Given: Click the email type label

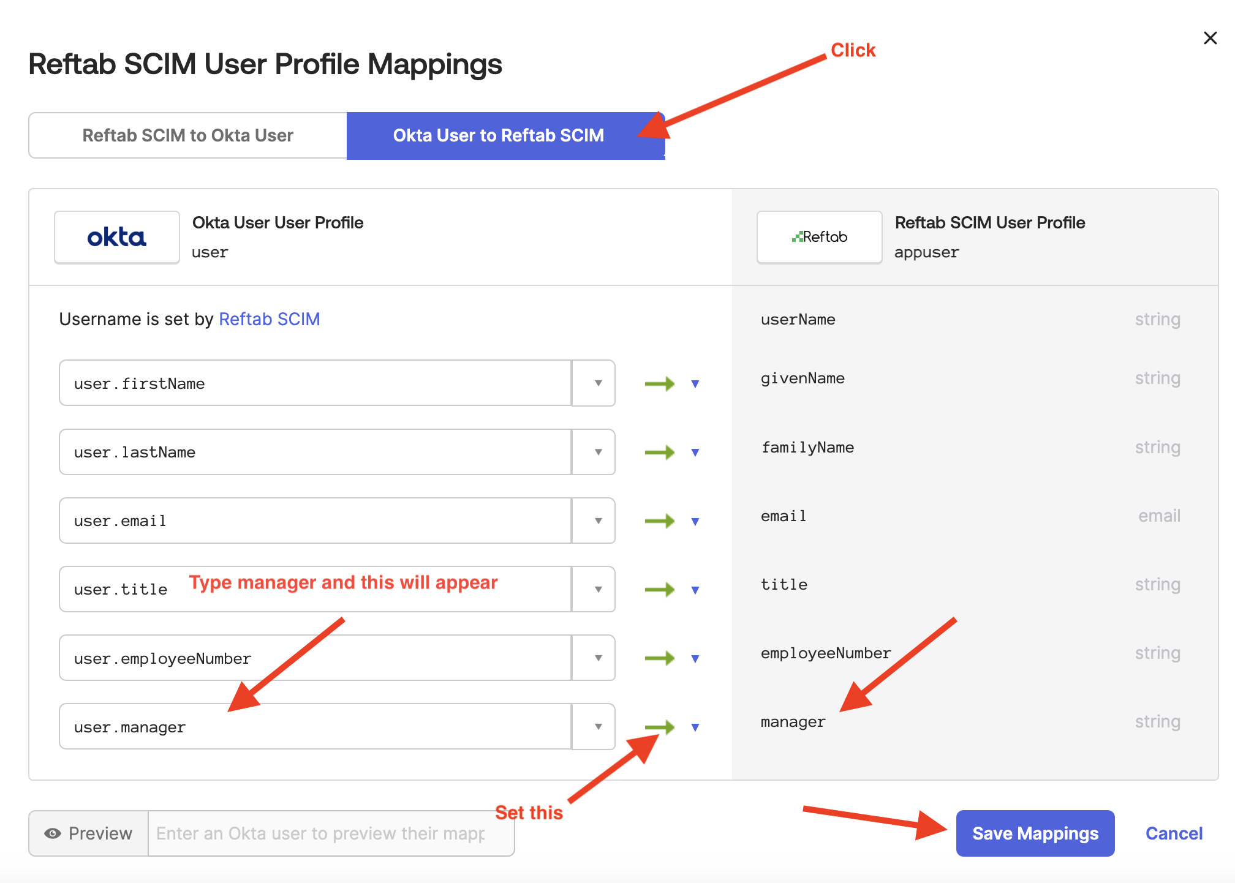Looking at the screenshot, I should [x=1159, y=516].
